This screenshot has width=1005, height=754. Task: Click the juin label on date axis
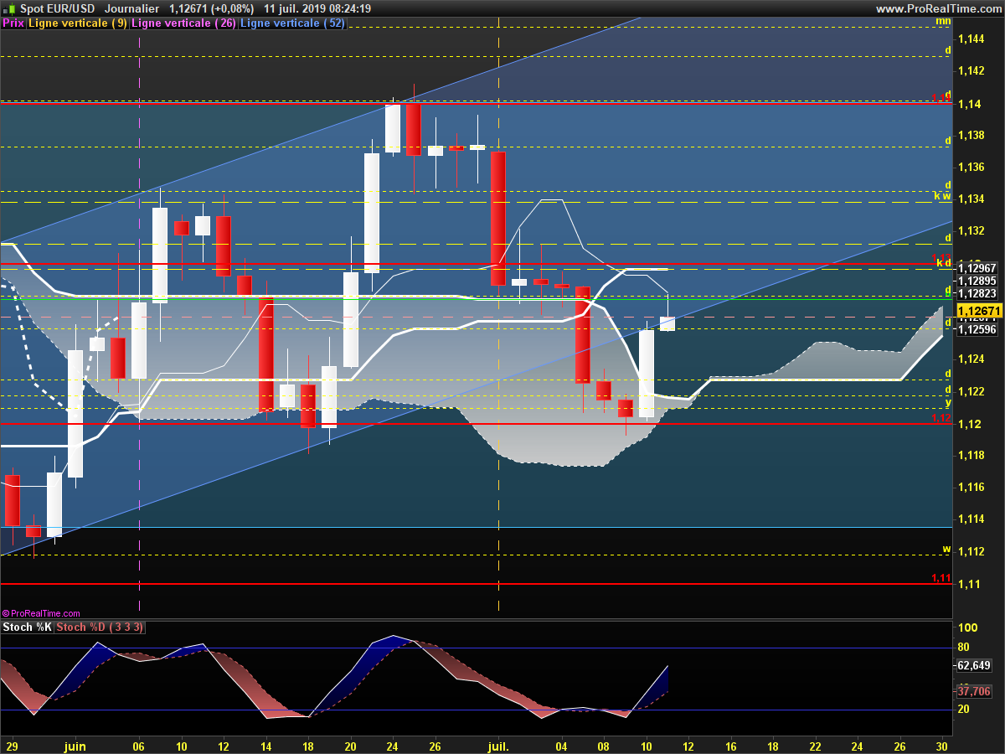[x=75, y=746]
